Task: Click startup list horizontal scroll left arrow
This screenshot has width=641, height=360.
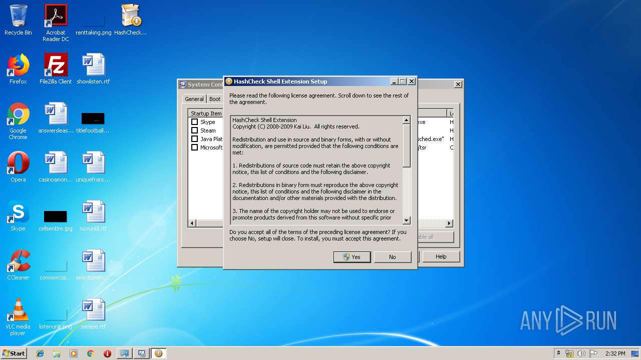Action: click(192, 223)
